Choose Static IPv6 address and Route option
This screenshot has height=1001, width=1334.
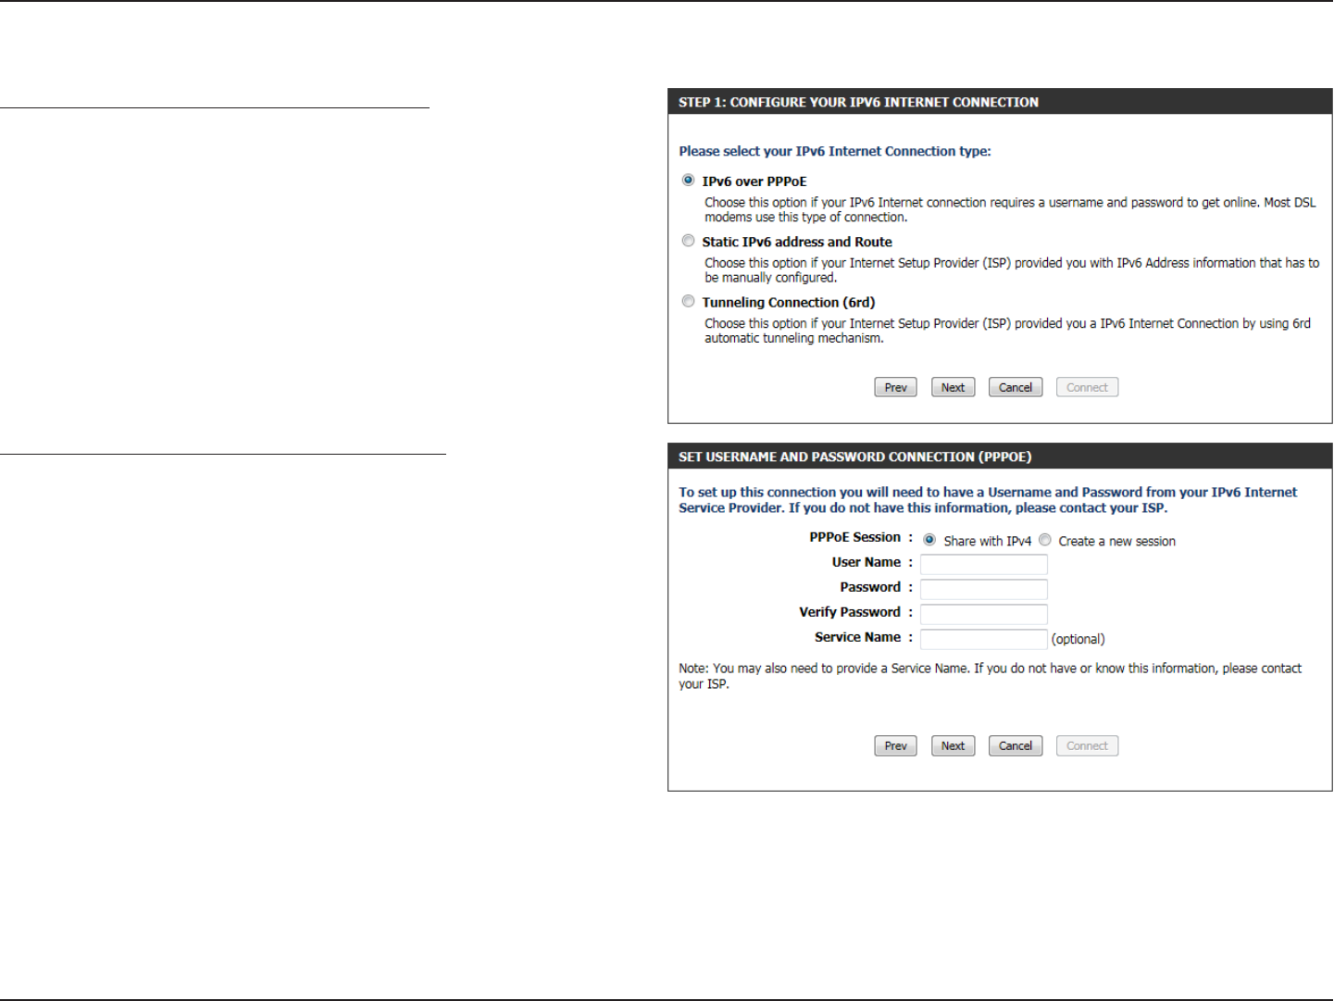point(688,241)
